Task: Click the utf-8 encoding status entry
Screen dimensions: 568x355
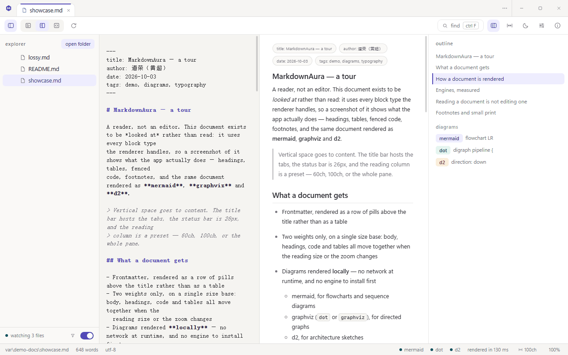Action: (x=110, y=350)
